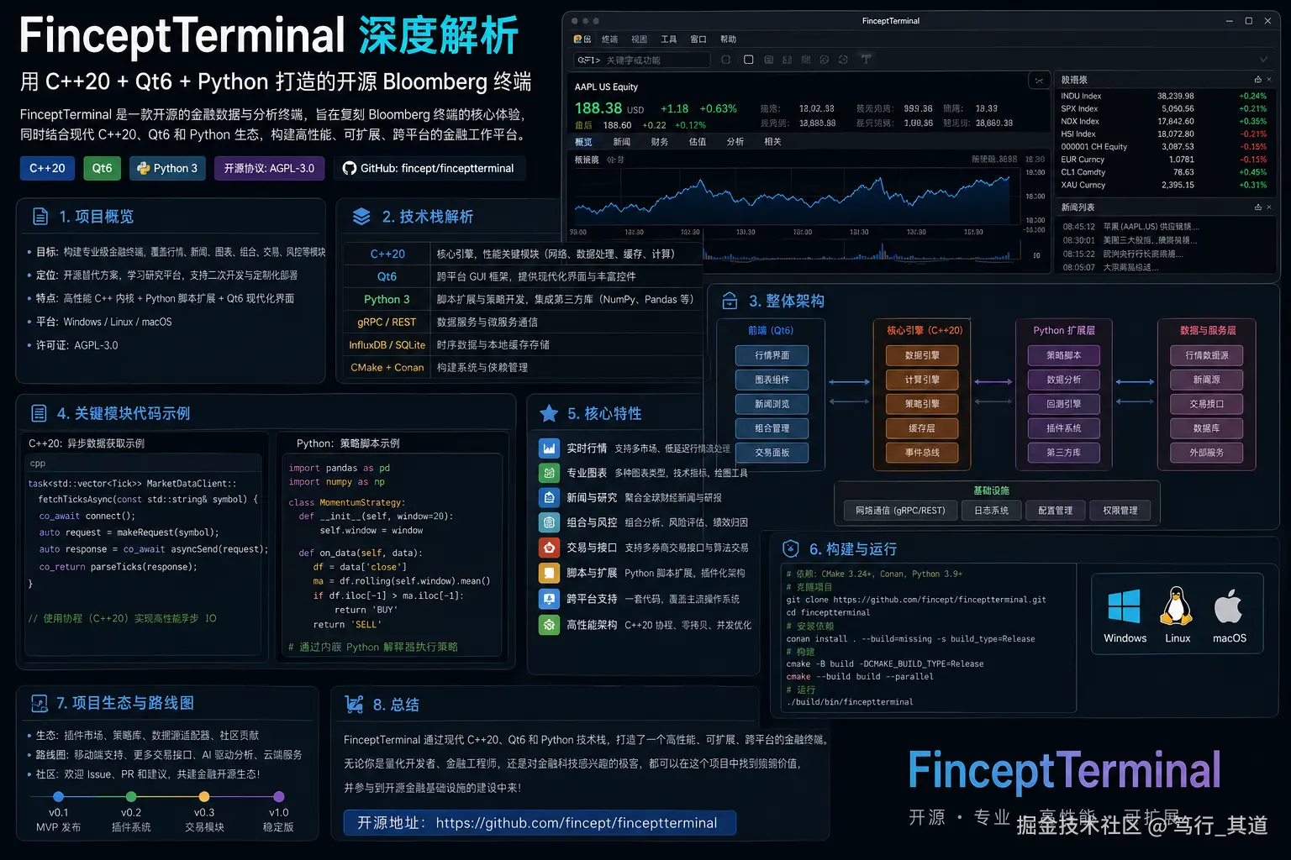Screen dimensions: 1291x860
Task: Select the v0.1 MVP 发布 roadmap marker
Action: pos(58,796)
